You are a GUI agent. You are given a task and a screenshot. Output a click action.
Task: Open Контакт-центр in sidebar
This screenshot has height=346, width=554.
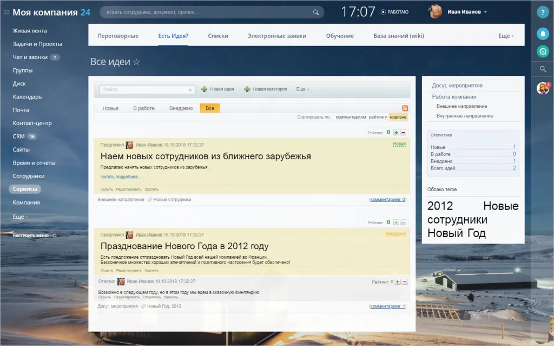click(32, 123)
